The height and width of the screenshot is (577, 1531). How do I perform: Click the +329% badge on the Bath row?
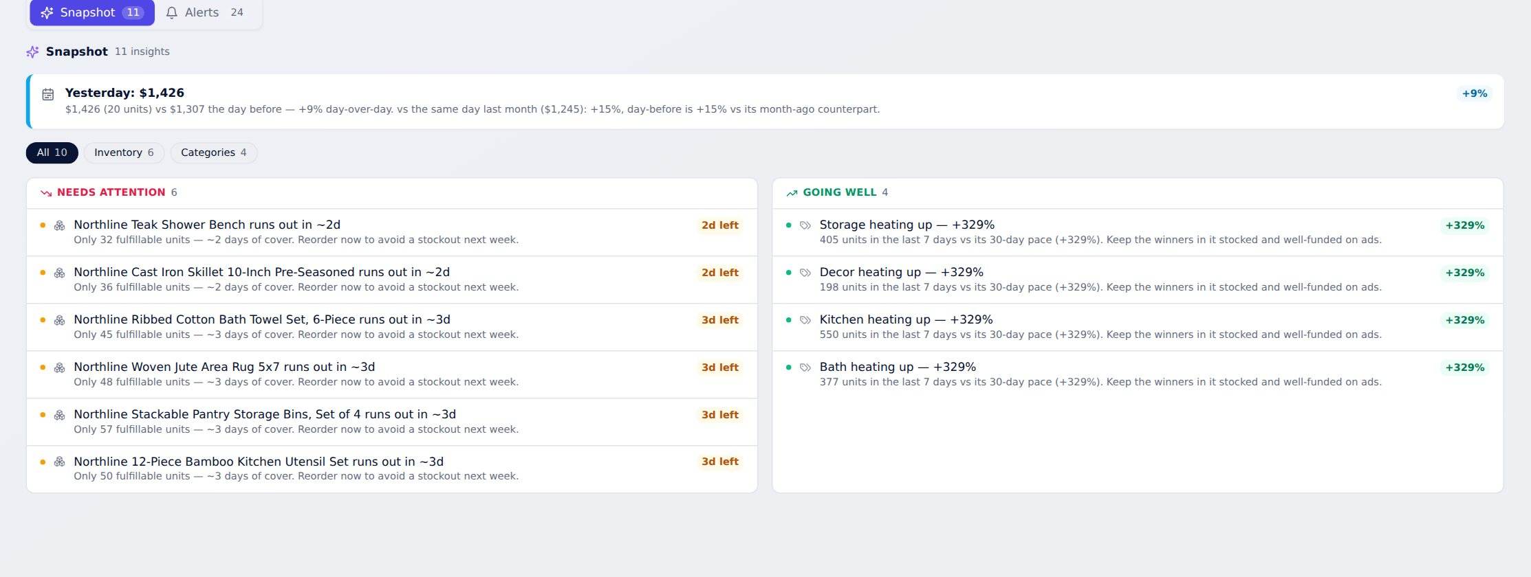point(1465,367)
